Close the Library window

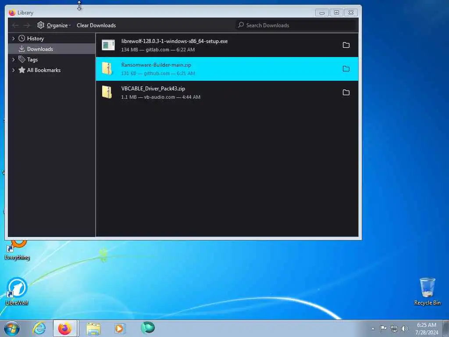351,13
